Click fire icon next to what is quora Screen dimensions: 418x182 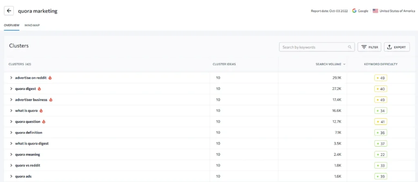coord(41,110)
